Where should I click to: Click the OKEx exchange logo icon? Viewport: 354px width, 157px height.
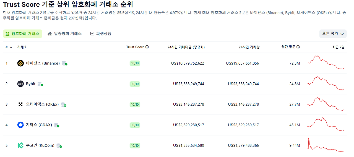(20, 104)
